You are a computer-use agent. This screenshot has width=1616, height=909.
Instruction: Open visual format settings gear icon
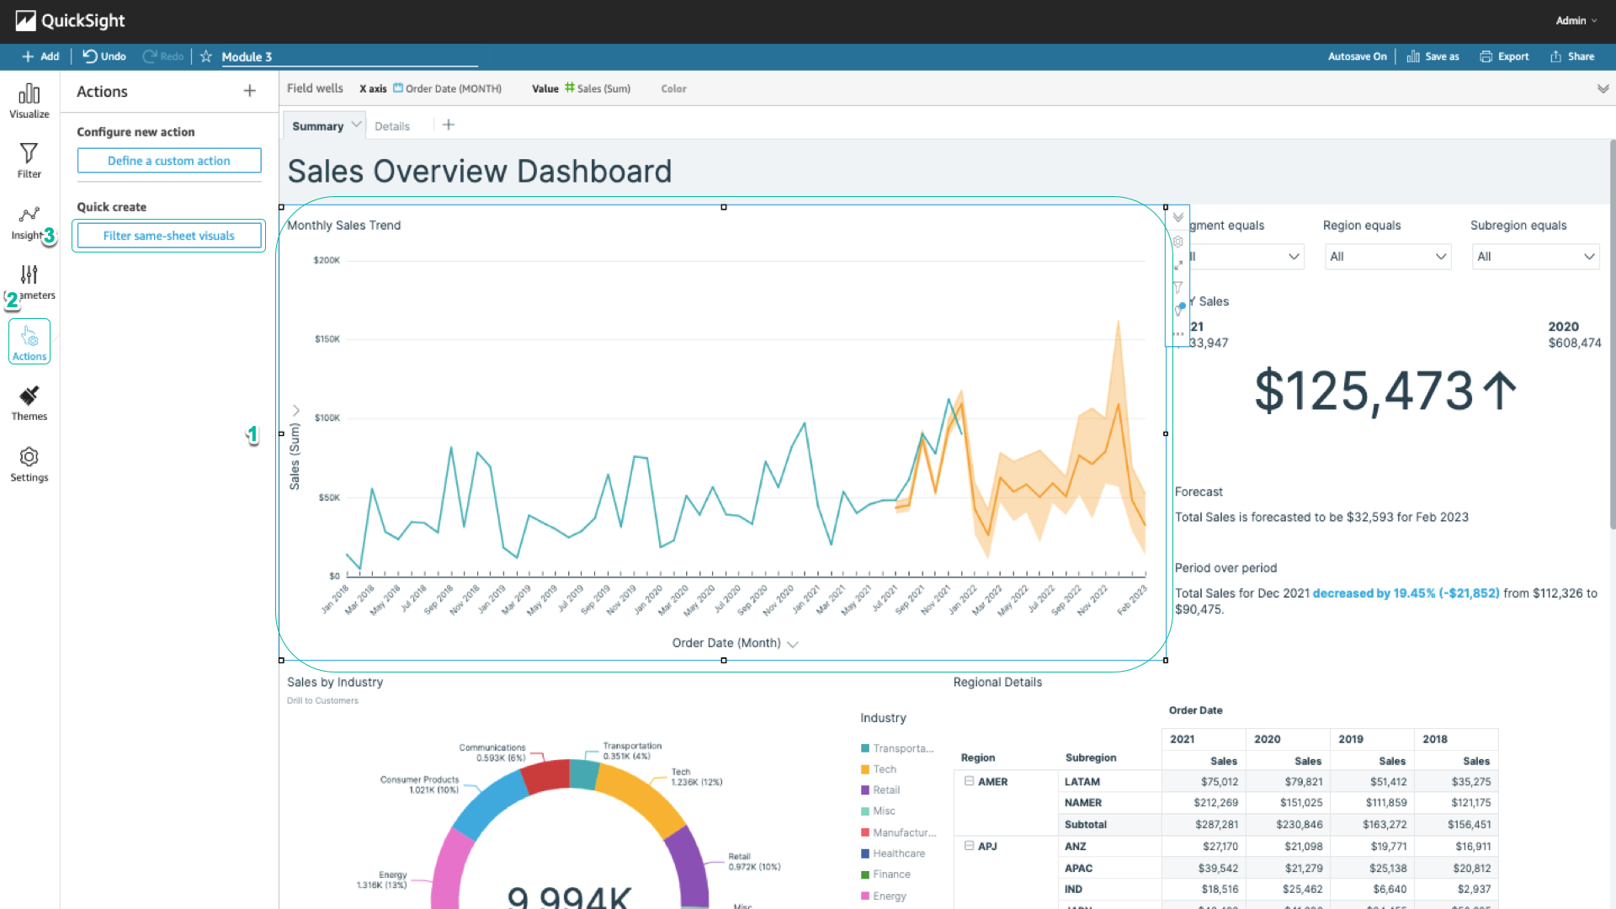[x=1178, y=242]
